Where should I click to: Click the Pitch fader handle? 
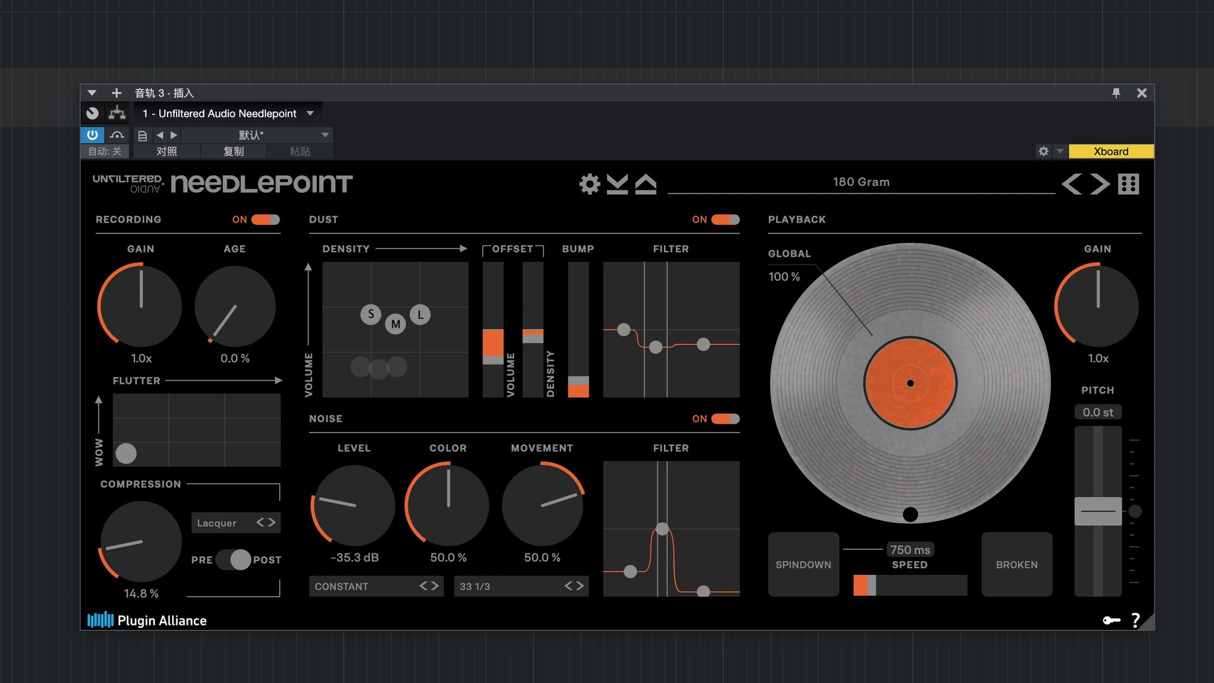coord(1098,511)
